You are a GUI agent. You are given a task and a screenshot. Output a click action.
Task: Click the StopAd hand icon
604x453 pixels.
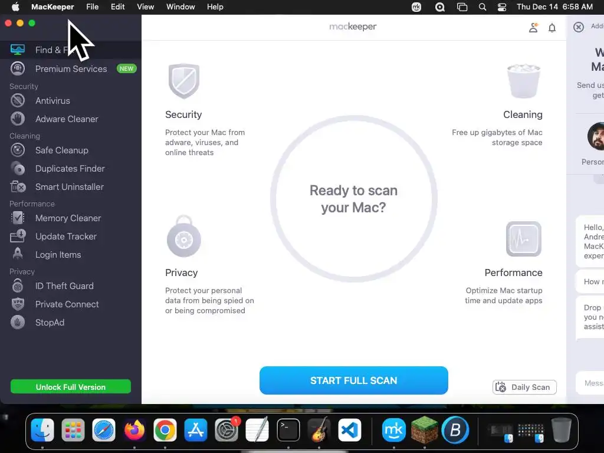coord(17,323)
